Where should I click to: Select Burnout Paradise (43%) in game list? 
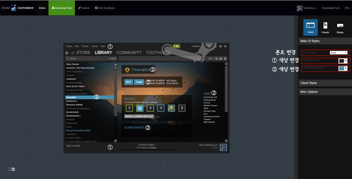click(x=78, y=131)
